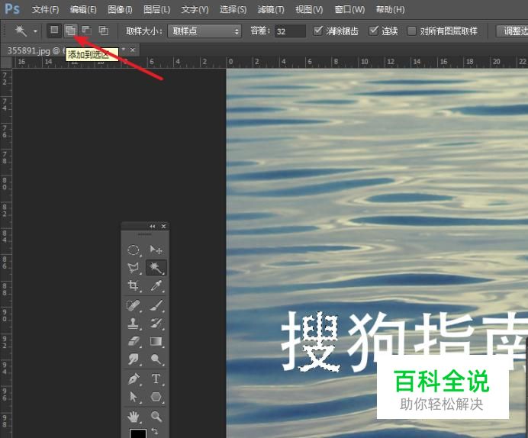Click the black foreground color swatch
This screenshot has width=528, height=438.
coord(138,433)
